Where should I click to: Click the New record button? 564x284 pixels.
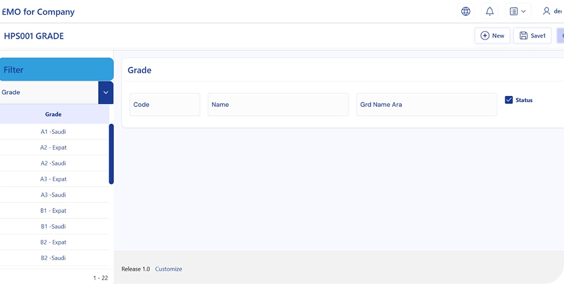point(492,36)
